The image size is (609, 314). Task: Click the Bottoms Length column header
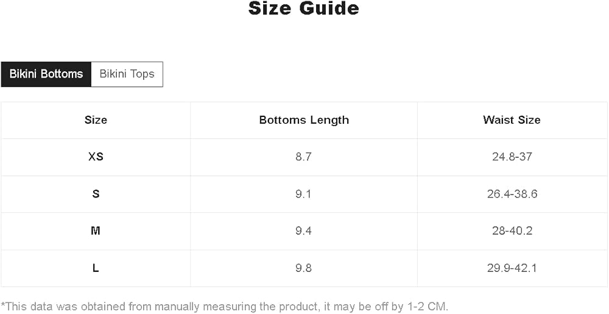[x=304, y=120]
